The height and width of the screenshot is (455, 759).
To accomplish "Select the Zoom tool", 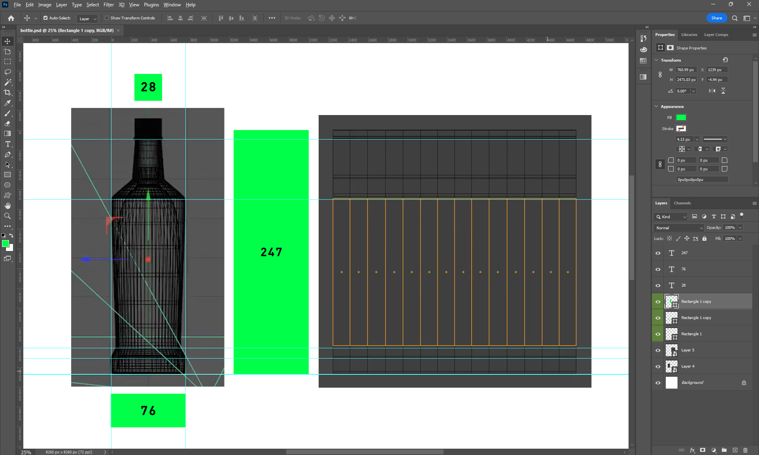I will [x=8, y=216].
